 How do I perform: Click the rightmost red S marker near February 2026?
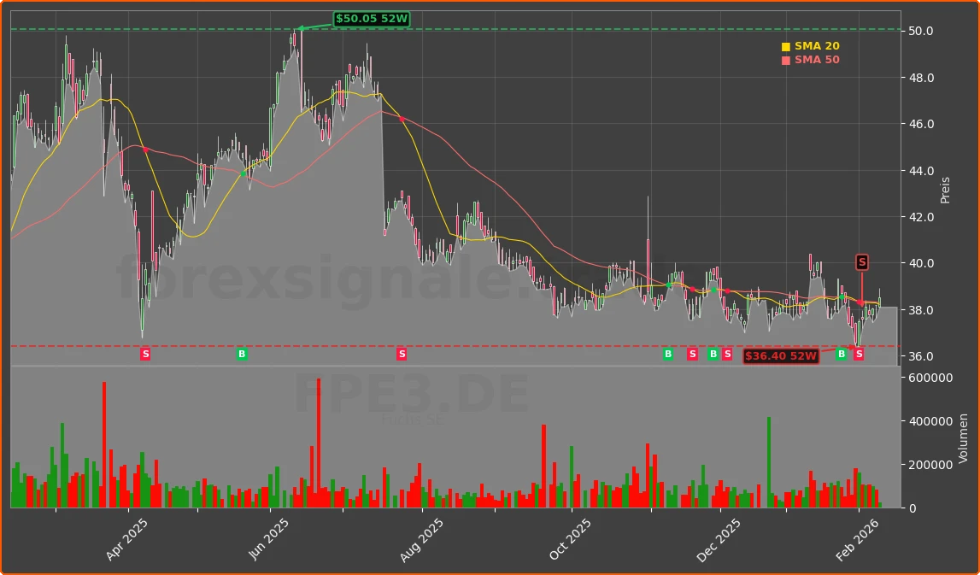(859, 353)
